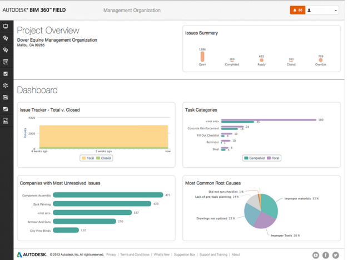Click the Improper materials teal pie slice

click(x=269, y=205)
